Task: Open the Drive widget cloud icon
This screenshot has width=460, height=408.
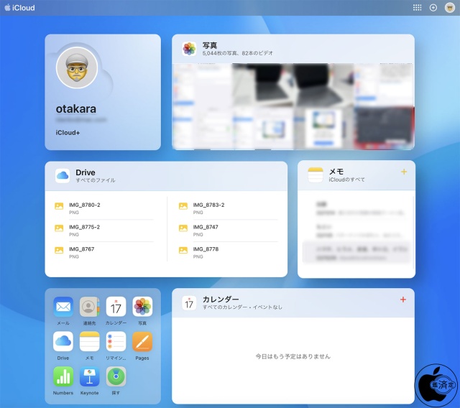Action: [x=63, y=175]
